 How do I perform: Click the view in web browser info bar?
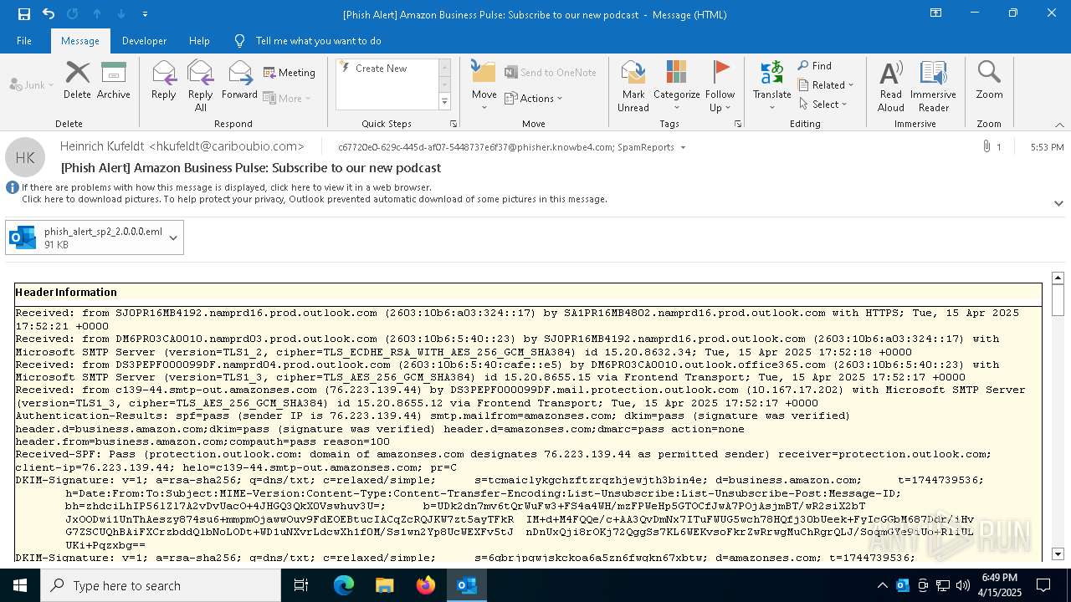(227, 188)
